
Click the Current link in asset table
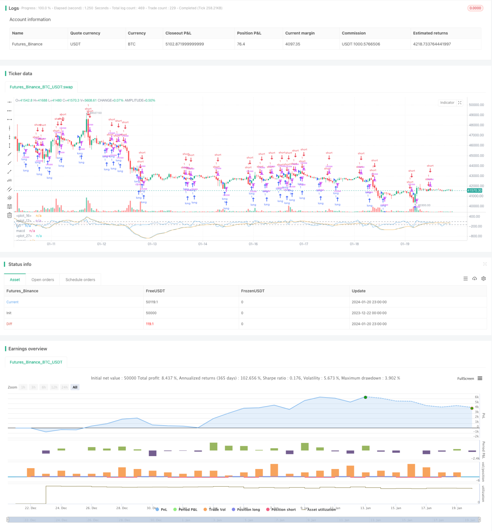(x=12, y=302)
